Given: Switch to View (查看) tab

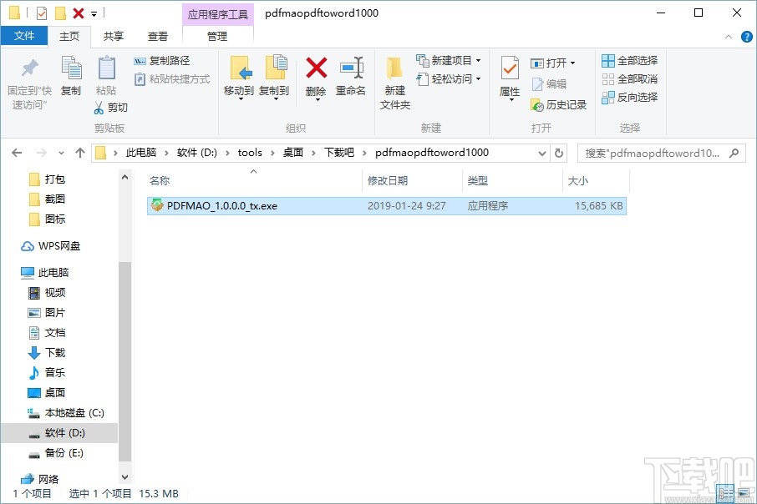Looking at the screenshot, I should [158, 36].
